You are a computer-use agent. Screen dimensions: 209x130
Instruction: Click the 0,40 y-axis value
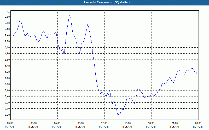(x=8, y=96)
